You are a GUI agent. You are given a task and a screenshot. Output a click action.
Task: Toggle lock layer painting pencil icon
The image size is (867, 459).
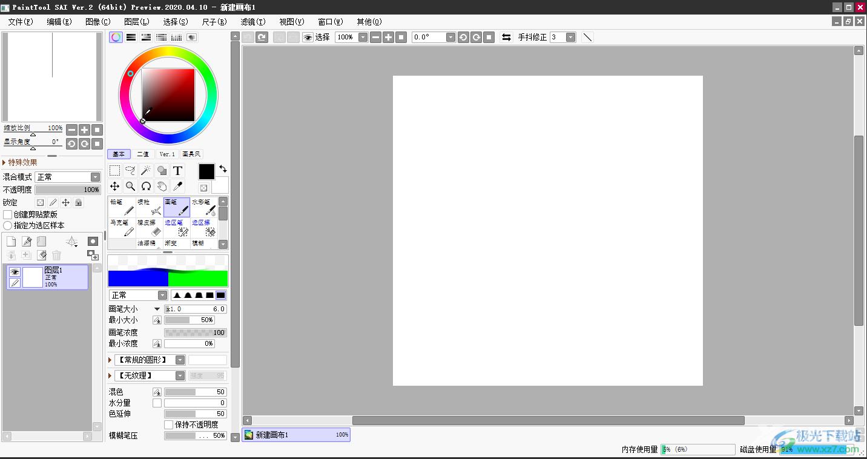(x=53, y=202)
